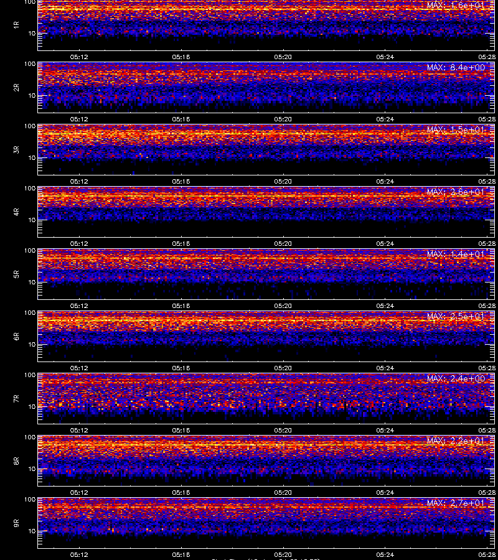Click the '05:12' tick label below panel 5R

coord(79,306)
